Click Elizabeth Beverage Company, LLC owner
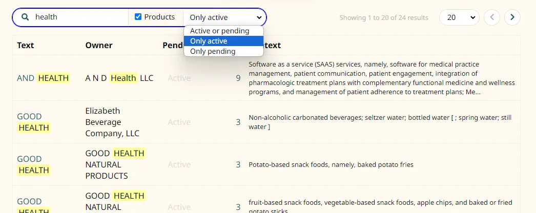 click(112, 122)
